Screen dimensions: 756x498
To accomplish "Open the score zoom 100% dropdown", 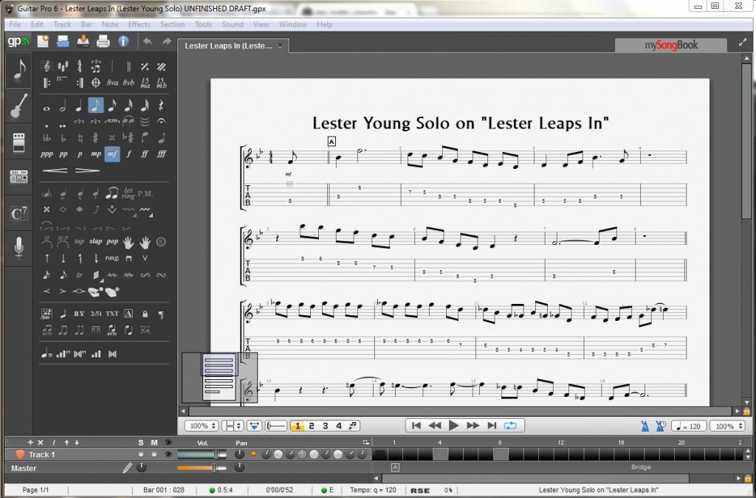I will pyautogui.click(x=202, y=426).
